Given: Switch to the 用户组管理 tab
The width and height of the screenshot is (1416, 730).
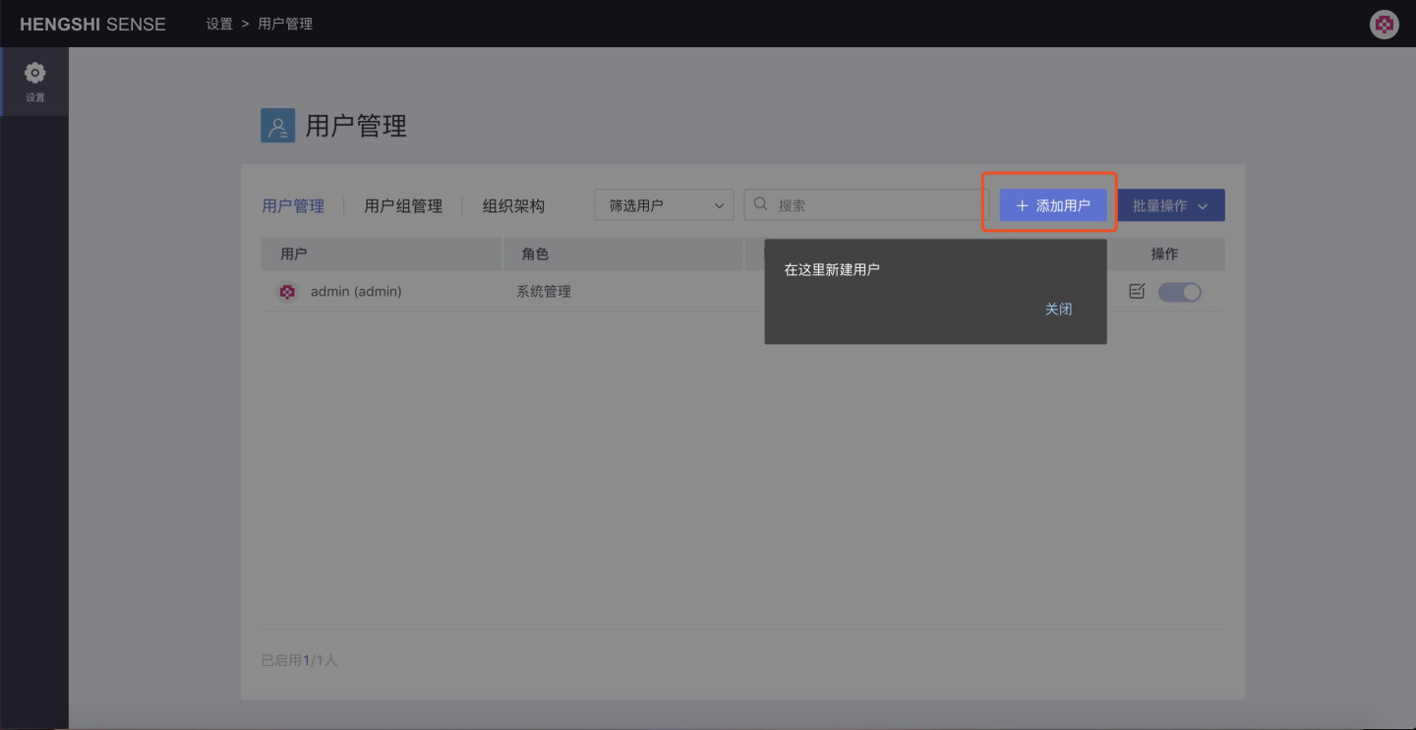Looking at the screenshot, I should pyautogui.click(x=403, y=206).
